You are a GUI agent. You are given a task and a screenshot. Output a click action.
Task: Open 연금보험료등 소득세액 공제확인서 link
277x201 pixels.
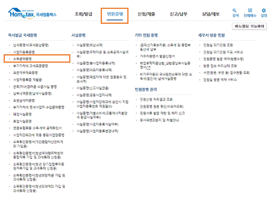coord(37,128)
